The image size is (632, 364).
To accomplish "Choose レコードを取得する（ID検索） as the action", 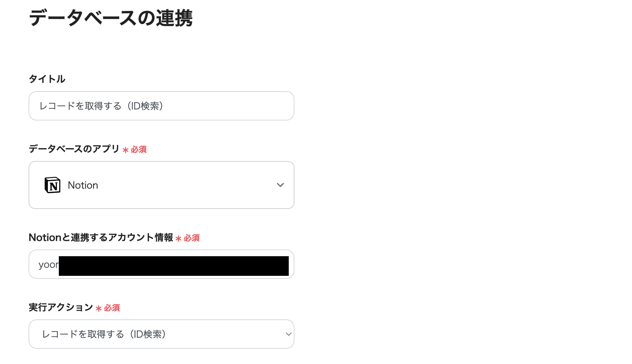I will point(161,334).
